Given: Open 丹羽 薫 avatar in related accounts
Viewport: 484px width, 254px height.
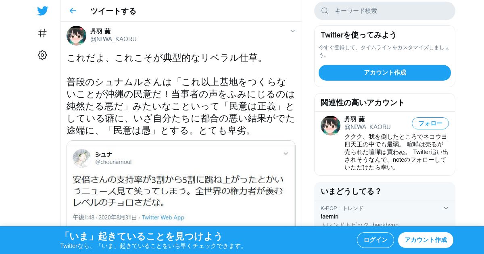Looking at the screenshot, I should (x=330, y=125).
